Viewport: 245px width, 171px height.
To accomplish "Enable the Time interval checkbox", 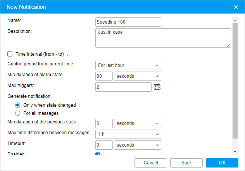I will (10, 55).
